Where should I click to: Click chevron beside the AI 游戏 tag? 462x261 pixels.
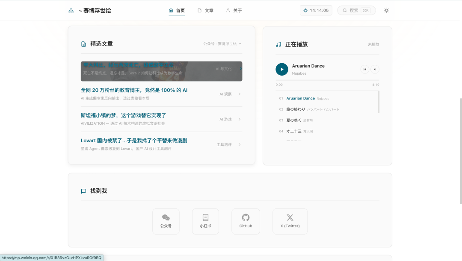point(240,119)
